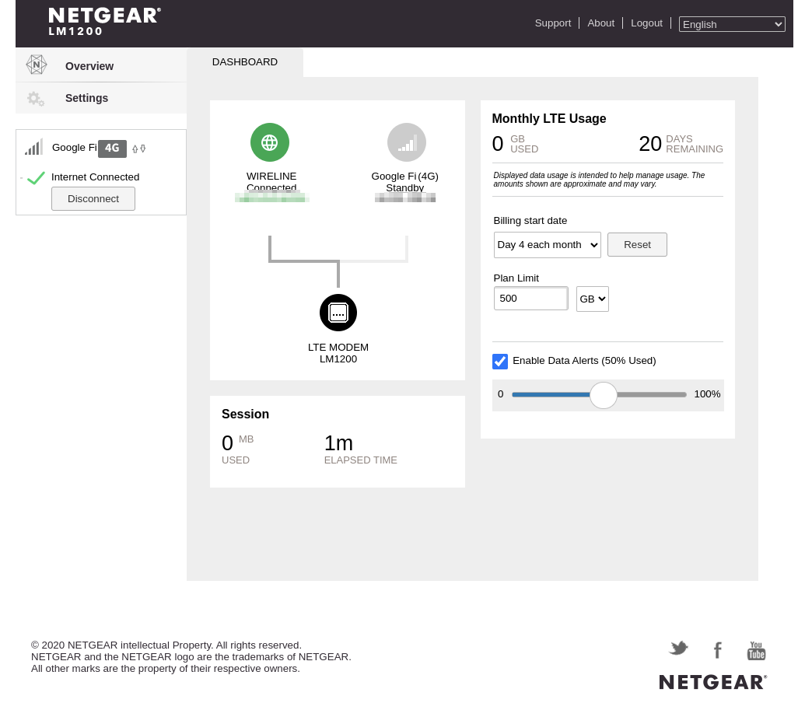
Task: Click the 4G network badge
Action: pyautogui.click(x=112, y=149)
